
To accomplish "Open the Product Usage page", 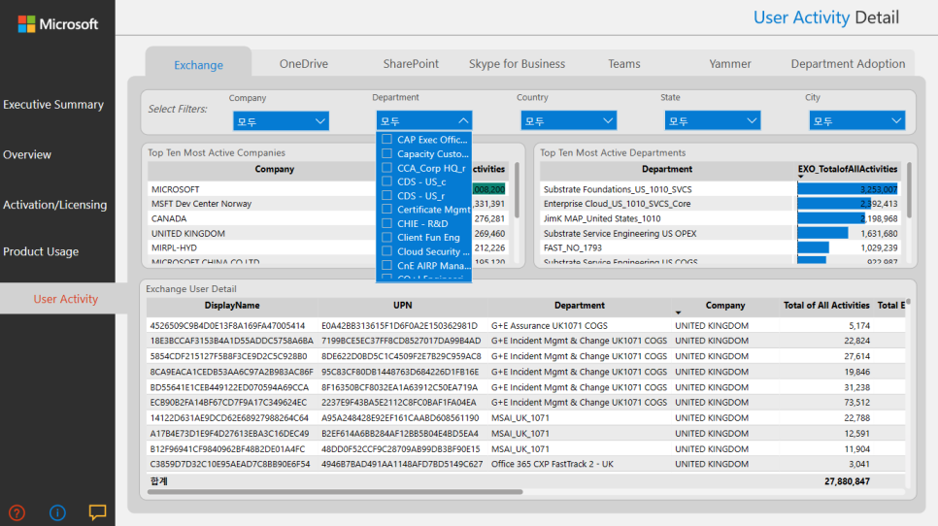I will point(41,251).
